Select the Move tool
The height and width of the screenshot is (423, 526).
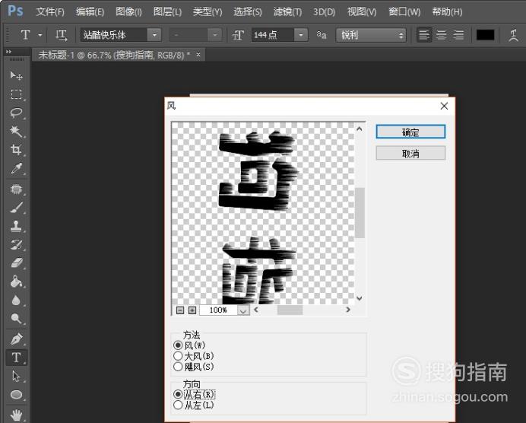pos(16,75)
